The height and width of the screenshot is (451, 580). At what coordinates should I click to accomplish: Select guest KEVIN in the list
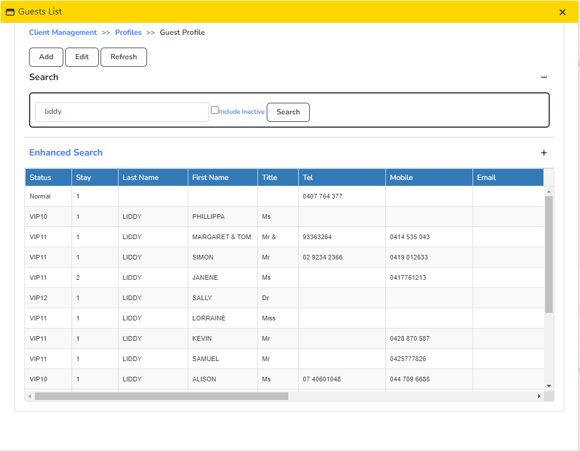(x=284, y=338)
